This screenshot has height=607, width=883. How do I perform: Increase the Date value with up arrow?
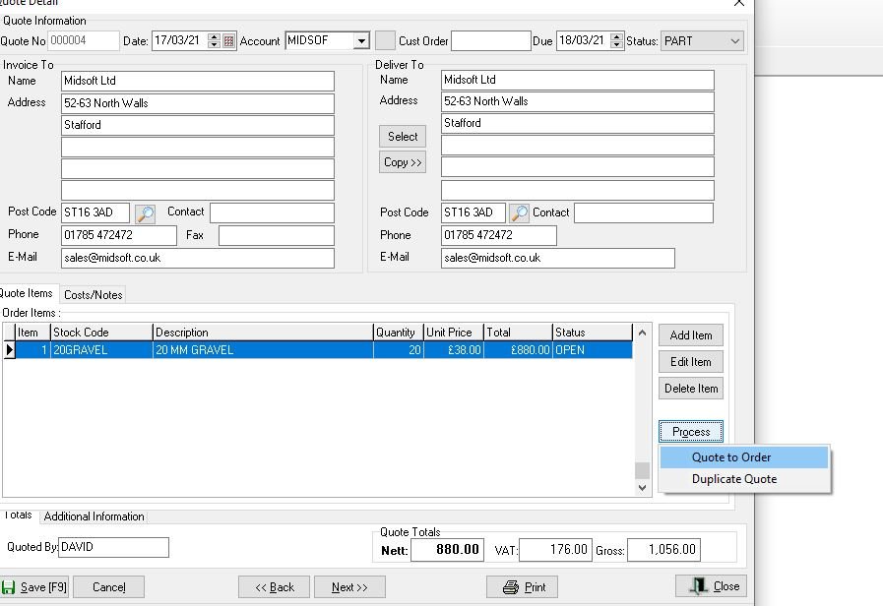(x=214, y=37)
